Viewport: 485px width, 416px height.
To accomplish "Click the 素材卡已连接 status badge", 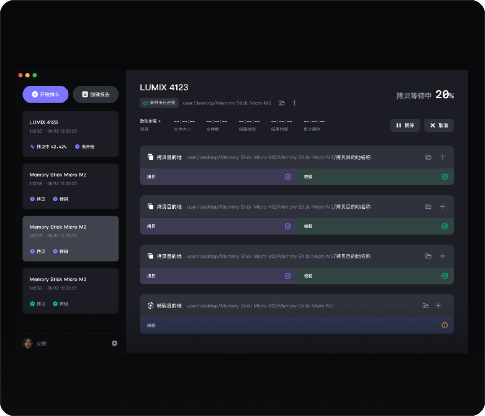I will point(159,103).
